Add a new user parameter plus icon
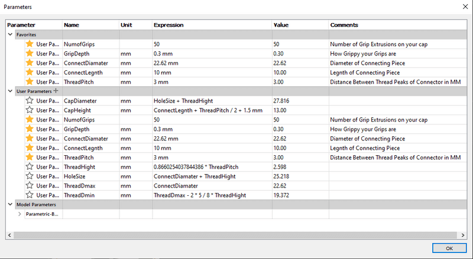Screen dimensions: 473x259 pyautogui.click(x=56, y=91)
